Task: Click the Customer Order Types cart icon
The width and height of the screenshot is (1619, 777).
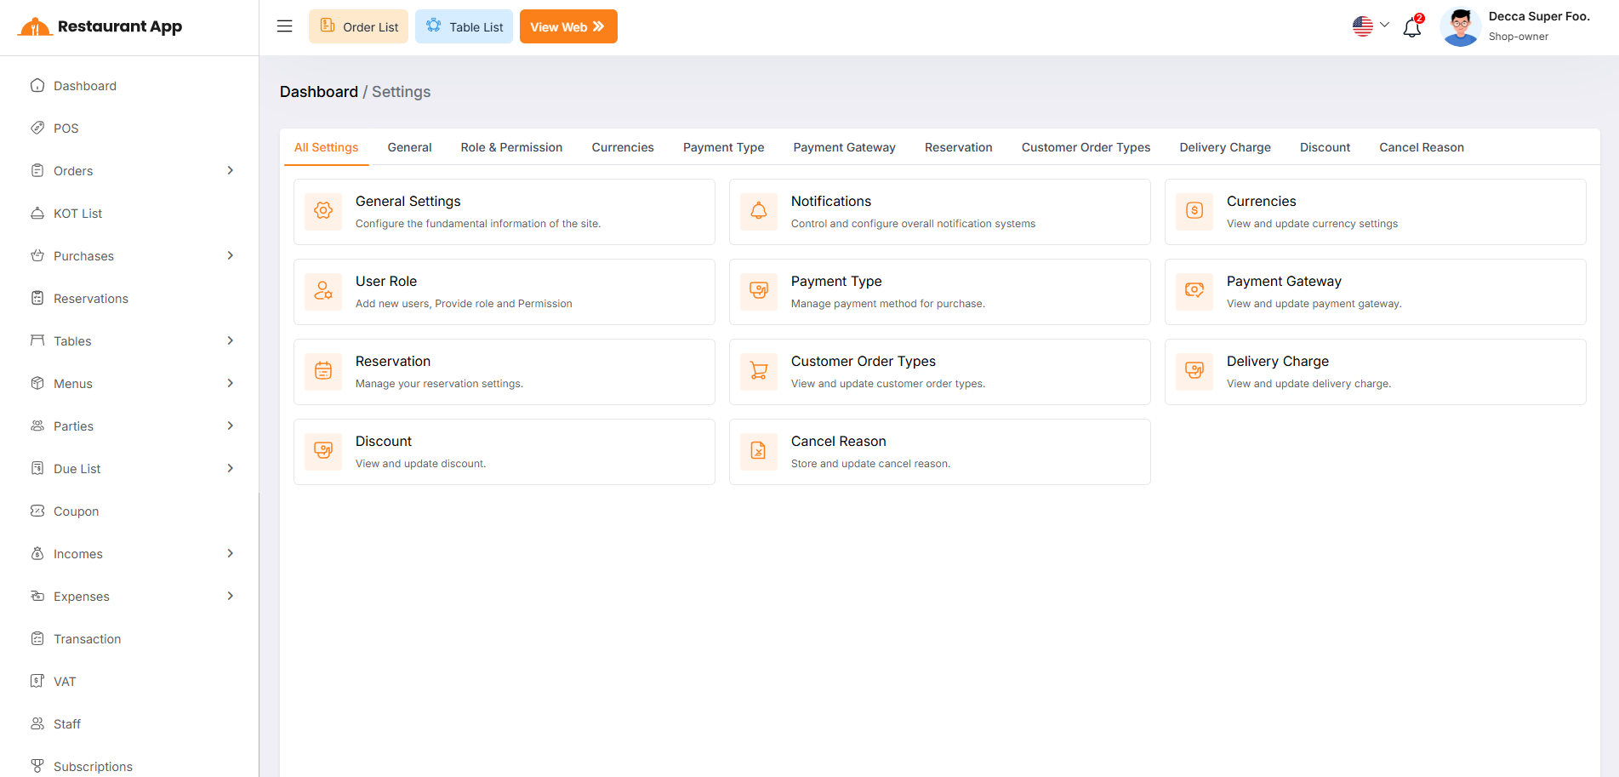Action: point(759,371)
